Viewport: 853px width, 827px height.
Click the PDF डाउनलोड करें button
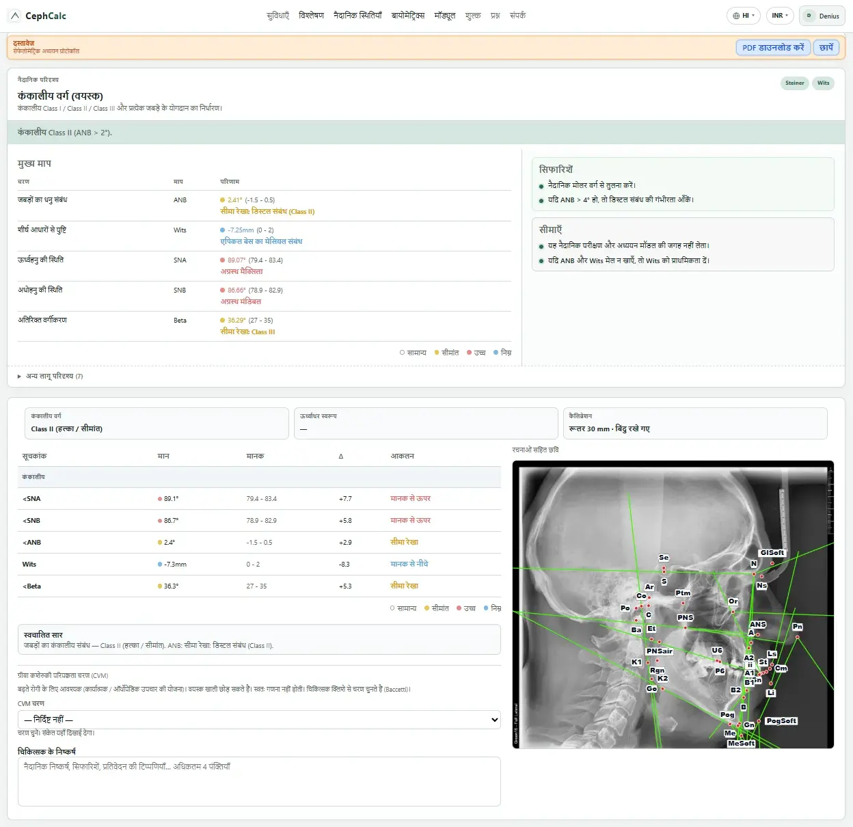(x=773, y=48)
